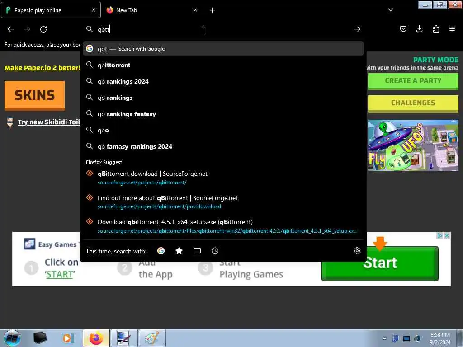Select the New Tab tab

click(152, 10)
